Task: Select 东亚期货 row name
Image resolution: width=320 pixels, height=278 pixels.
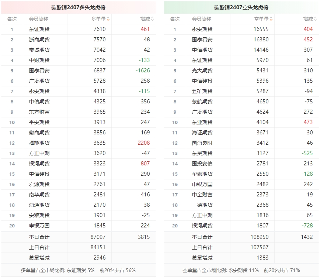Action: pyautogui.click(x=202, y=122)
